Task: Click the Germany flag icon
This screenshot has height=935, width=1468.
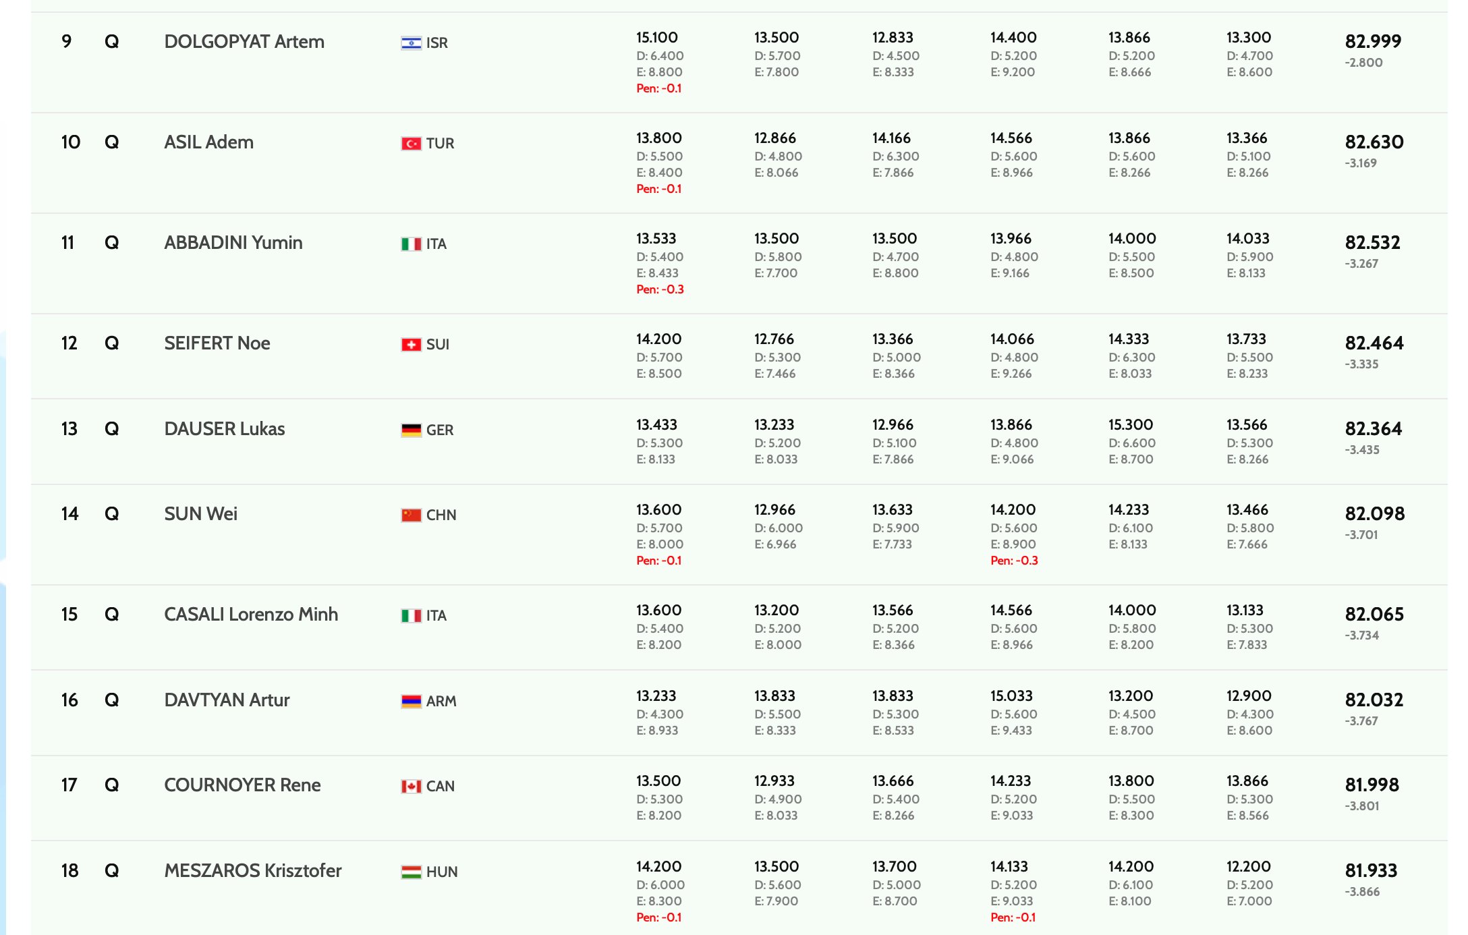Action: coord(411,430)
